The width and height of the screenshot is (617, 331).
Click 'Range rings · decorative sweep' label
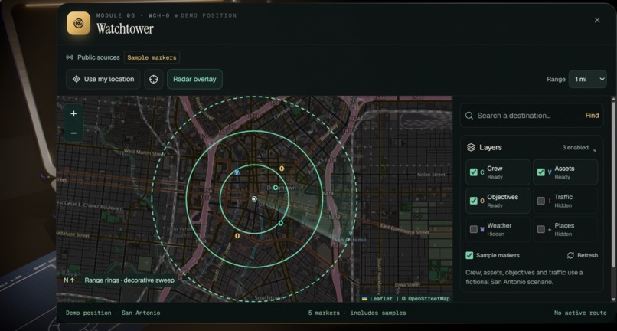tap(129, 280)
